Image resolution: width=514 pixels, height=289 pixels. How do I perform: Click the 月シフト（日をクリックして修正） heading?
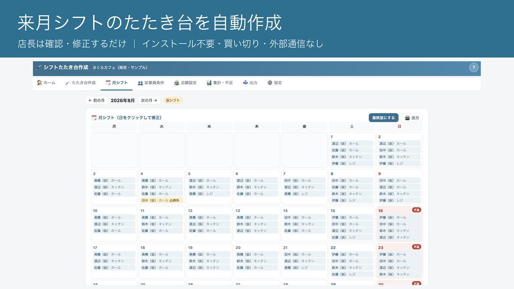(130, 118)
